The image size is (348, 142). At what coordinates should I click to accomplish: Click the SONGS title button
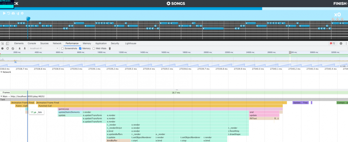pos(175,3)
